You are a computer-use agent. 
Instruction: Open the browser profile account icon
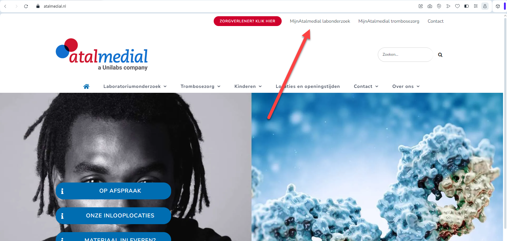click(485, 6)
